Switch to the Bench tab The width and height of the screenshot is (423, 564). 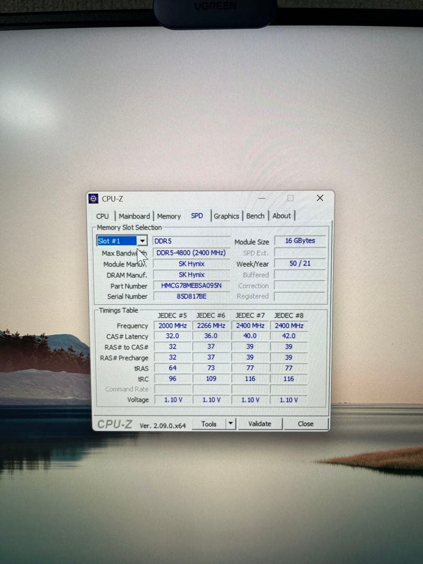tap(255, 216)
